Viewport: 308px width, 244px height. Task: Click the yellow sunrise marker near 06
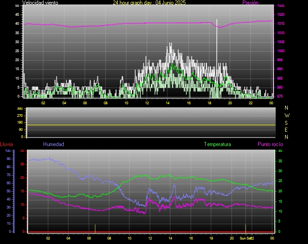(x=95, y=228)
